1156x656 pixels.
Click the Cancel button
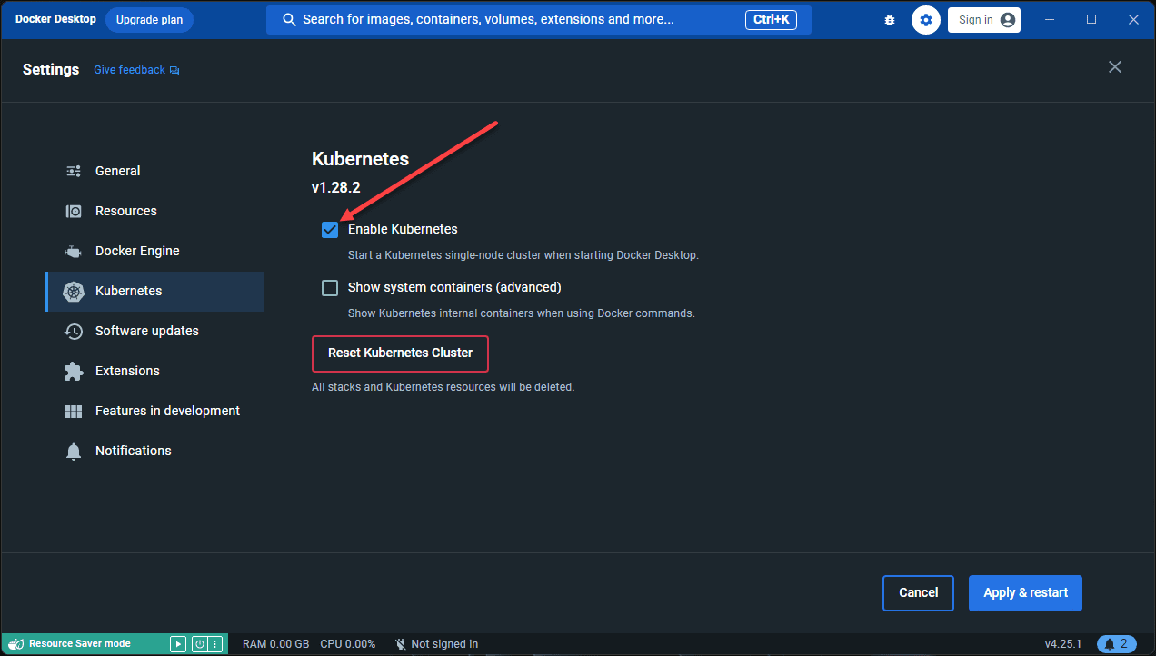click(x=918, y=593)
